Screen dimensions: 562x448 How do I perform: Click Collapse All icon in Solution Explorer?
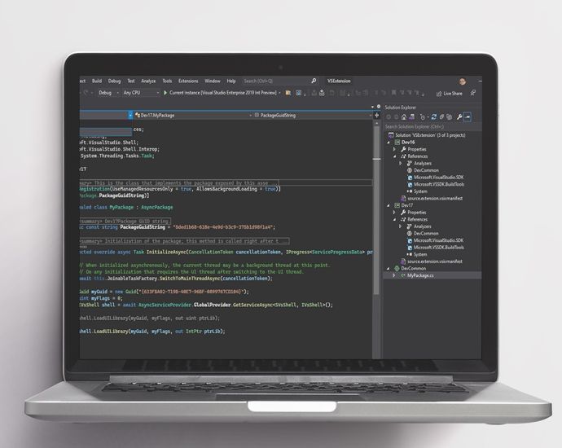click(441, 117)
